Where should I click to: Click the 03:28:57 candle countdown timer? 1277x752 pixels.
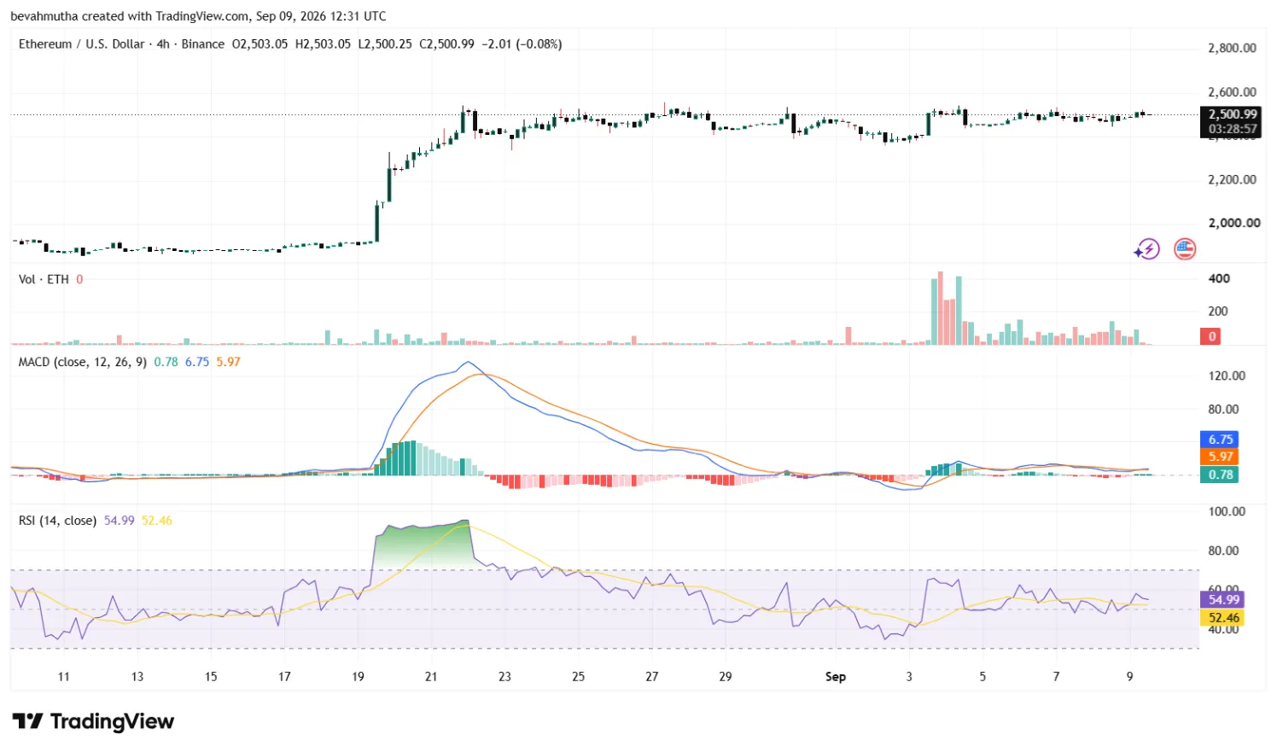1232,130
